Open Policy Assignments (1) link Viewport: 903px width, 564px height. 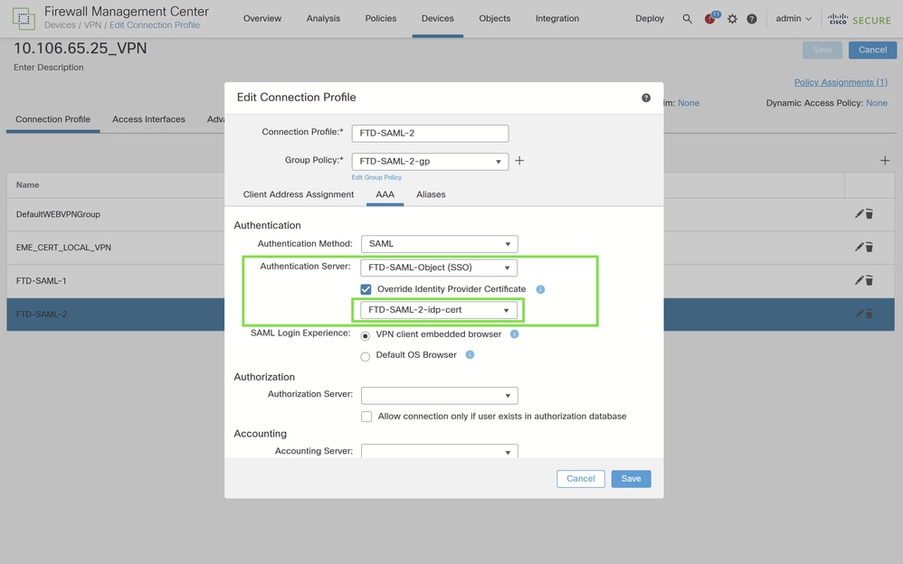click(841, 82)
